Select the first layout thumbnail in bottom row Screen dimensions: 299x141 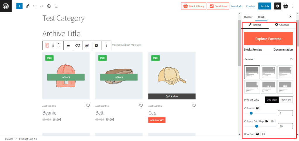tap(252, 87)
